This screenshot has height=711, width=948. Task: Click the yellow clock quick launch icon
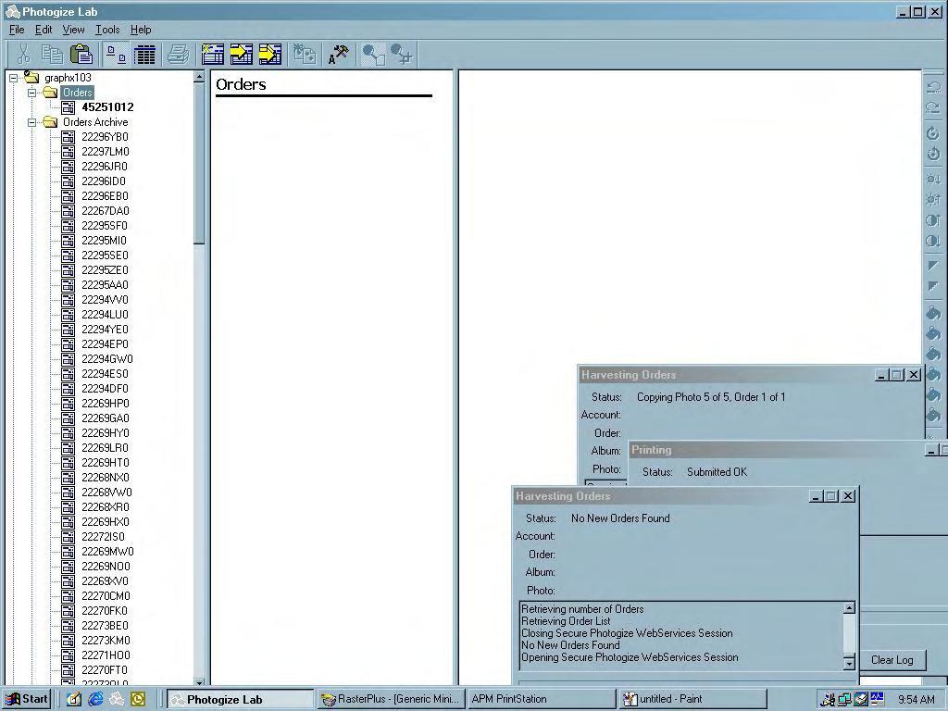(x=138, y=700)
